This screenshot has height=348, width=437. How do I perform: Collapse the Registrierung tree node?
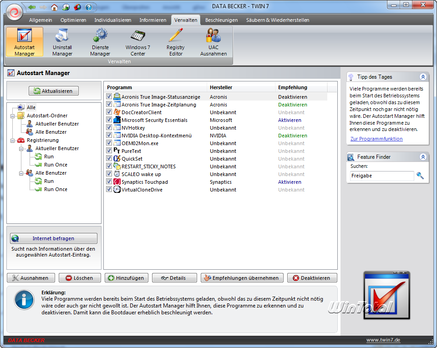pos(11,141)
